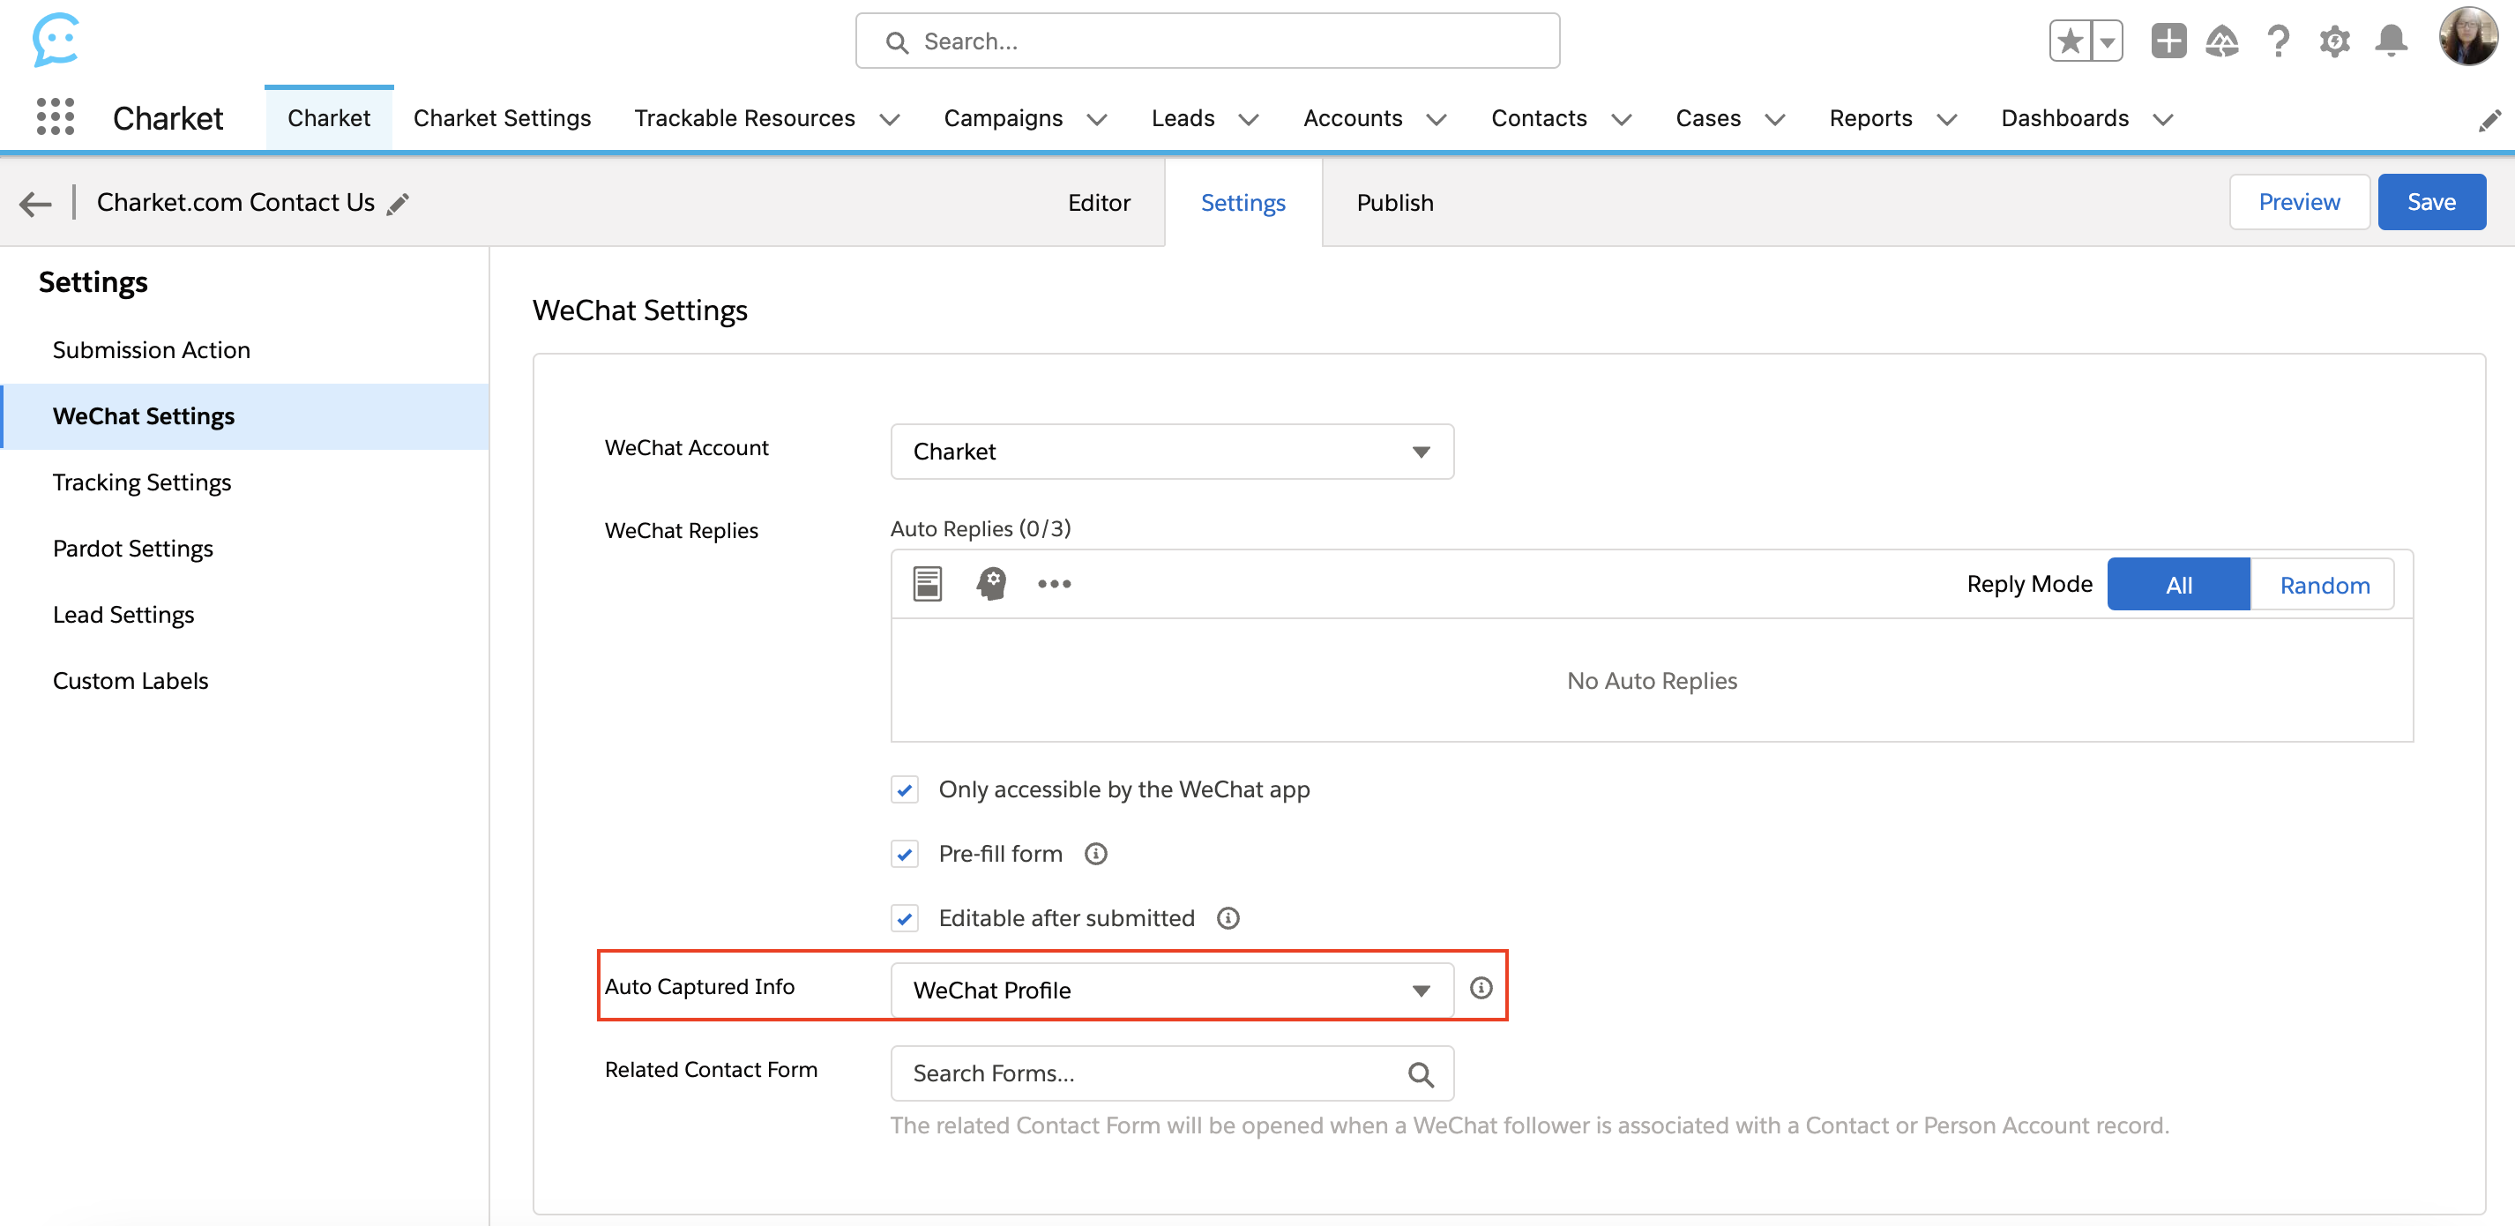Add a skill auto reply (head gear icon)

click(x=991, y=584)
